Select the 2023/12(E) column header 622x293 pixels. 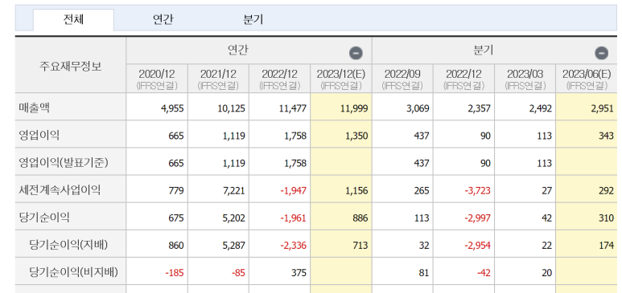pyautogui.click(x=341, y=79)
